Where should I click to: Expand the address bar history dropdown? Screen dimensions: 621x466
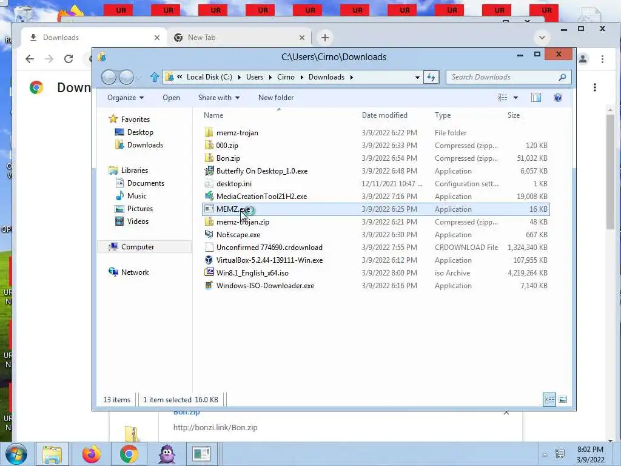coord(417,77)
